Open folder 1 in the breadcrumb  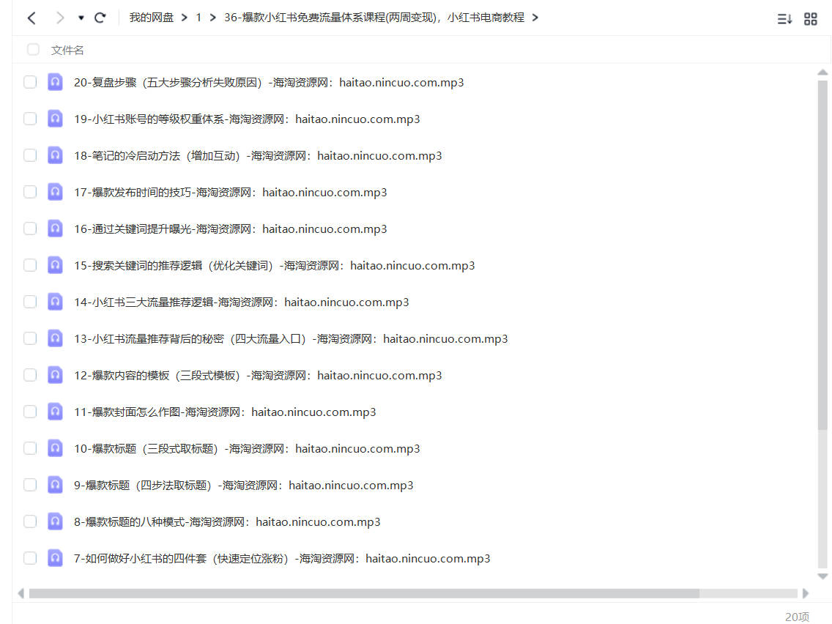198,18
